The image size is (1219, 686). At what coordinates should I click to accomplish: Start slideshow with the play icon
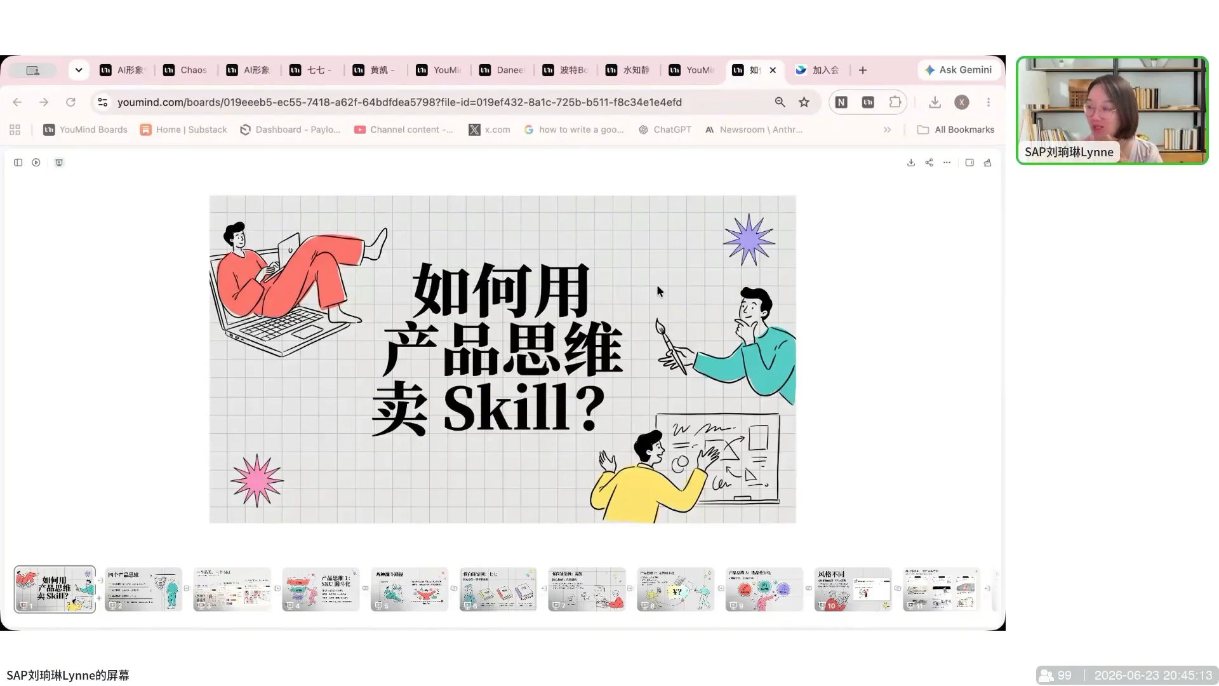coord(36,163)
